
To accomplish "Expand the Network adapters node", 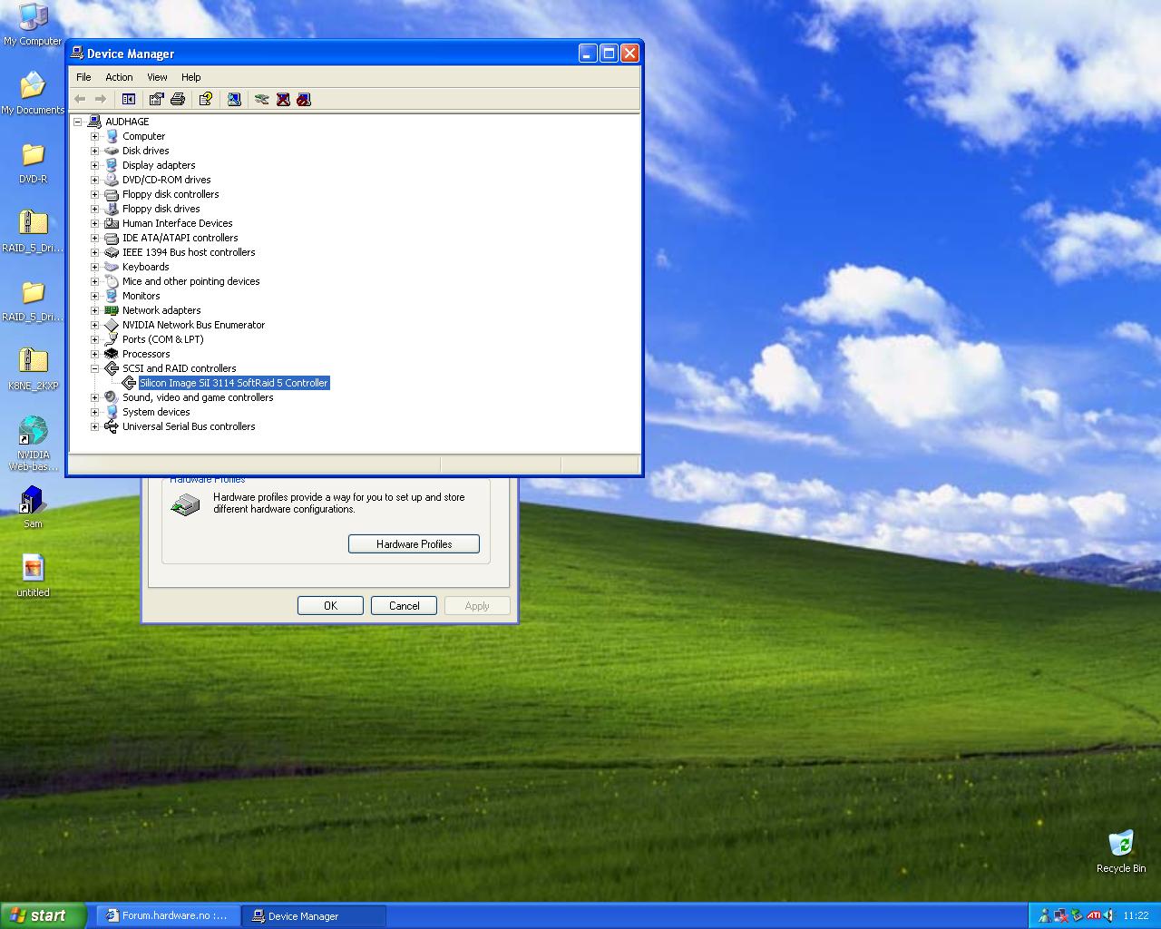I will (94, 310).
